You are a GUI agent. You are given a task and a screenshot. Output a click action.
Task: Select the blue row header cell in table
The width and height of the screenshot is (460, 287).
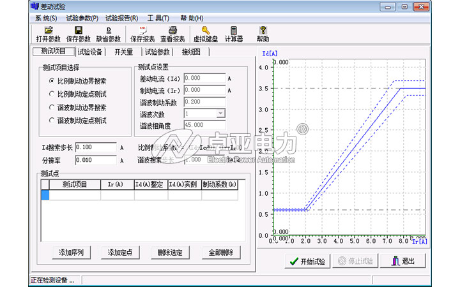45,195
